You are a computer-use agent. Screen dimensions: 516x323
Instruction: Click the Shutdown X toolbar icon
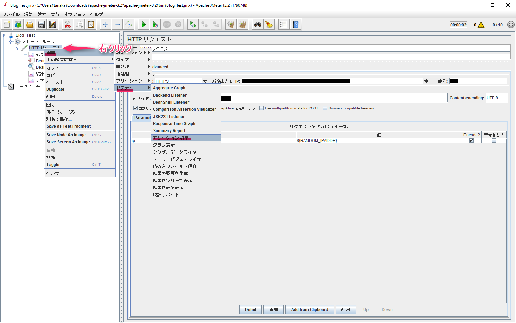coord(178,24)
